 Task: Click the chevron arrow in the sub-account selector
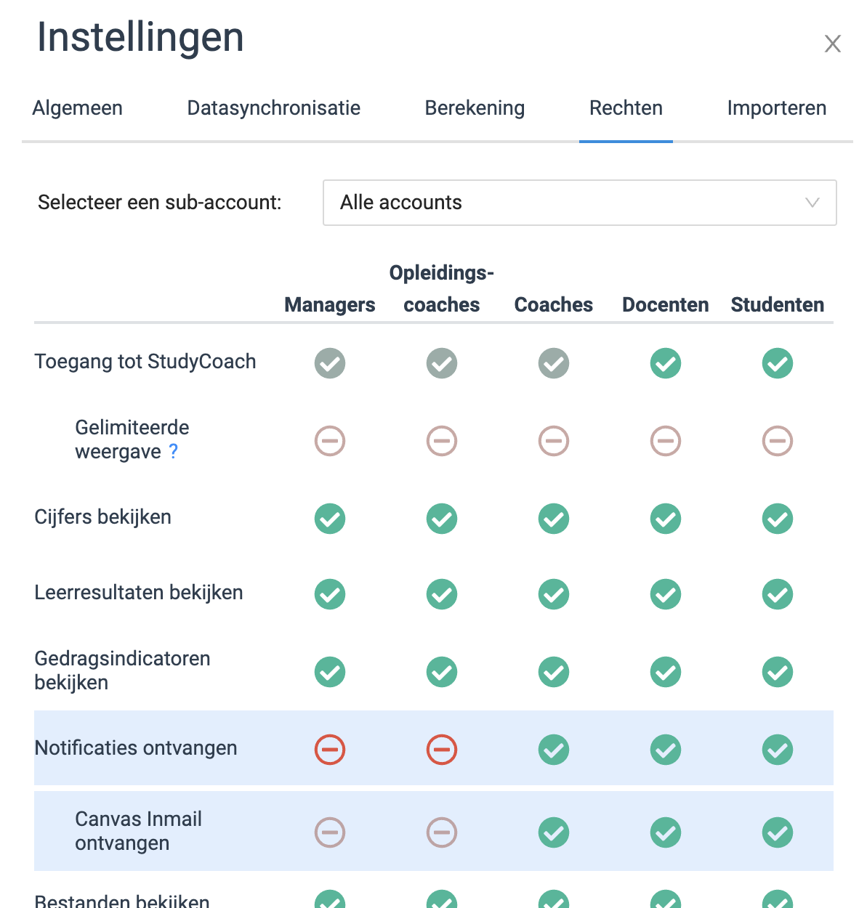coord(812,203)
